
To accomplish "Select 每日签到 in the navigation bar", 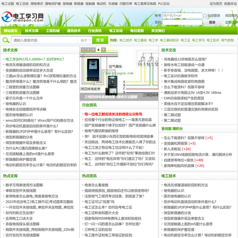I will point(137,31).
